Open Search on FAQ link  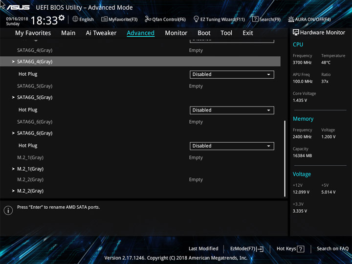332,249
